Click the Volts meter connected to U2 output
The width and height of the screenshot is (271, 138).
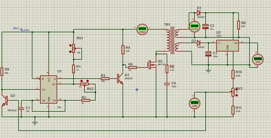pos(258,59)
